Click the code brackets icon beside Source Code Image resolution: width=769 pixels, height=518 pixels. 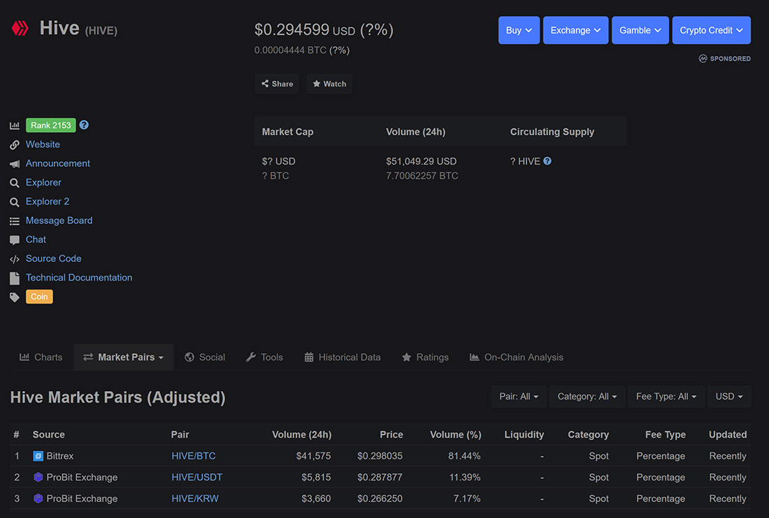tap(15, 259)
